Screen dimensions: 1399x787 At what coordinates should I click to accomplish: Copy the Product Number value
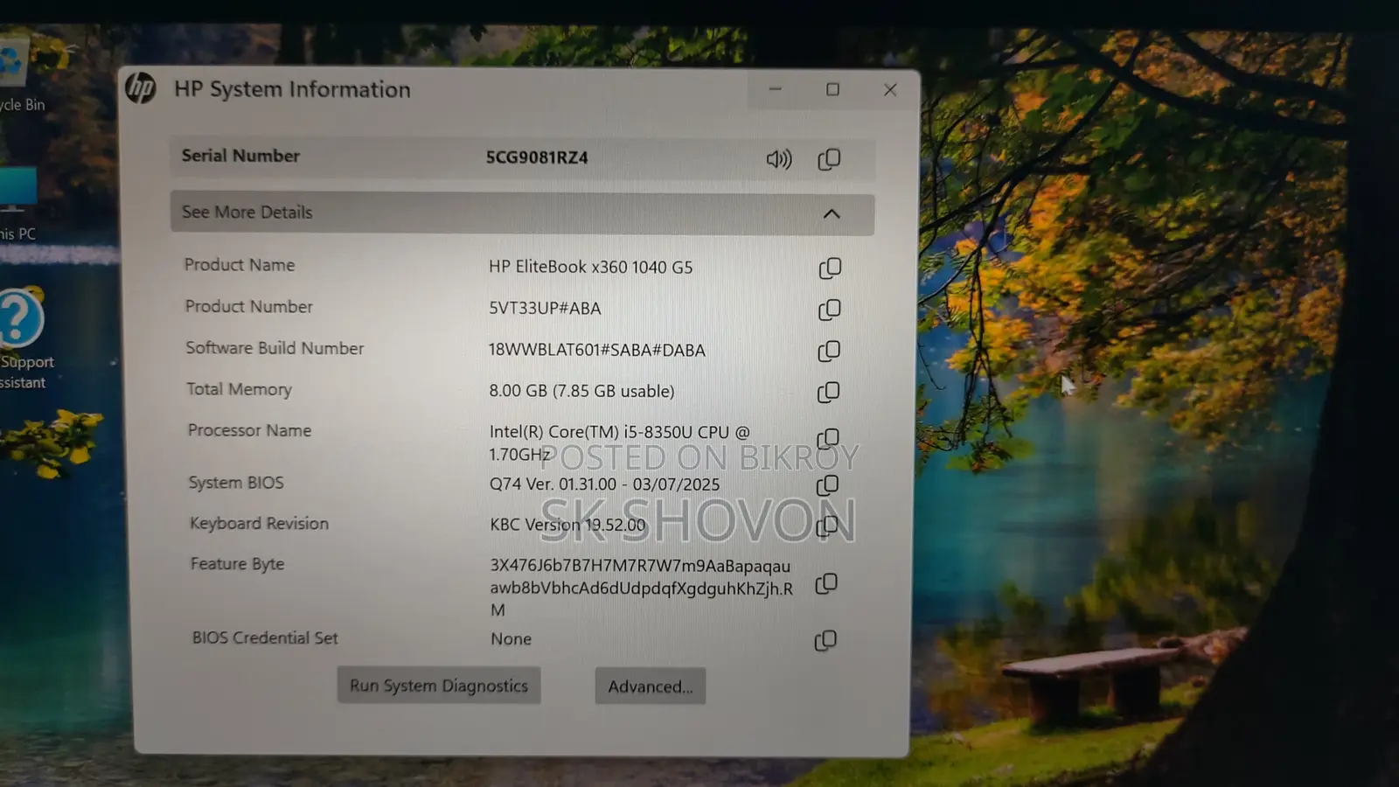(829, 310)
